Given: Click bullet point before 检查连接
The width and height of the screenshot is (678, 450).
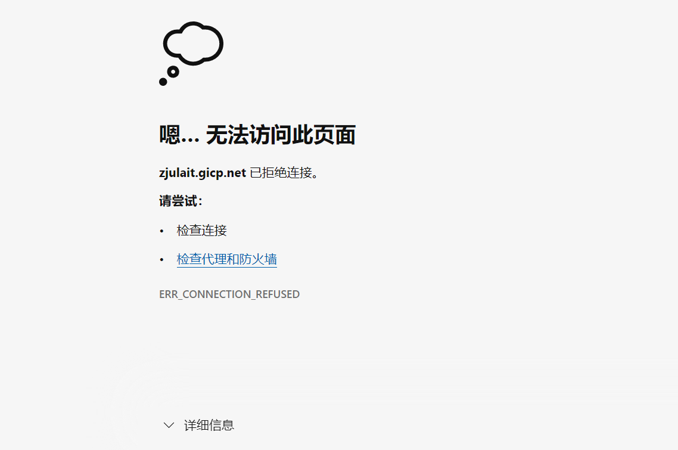Looking at the screenshot, I should (x=161, y=231).
